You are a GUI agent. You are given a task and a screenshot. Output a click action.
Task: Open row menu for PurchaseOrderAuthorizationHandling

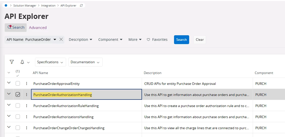[26, 94]
